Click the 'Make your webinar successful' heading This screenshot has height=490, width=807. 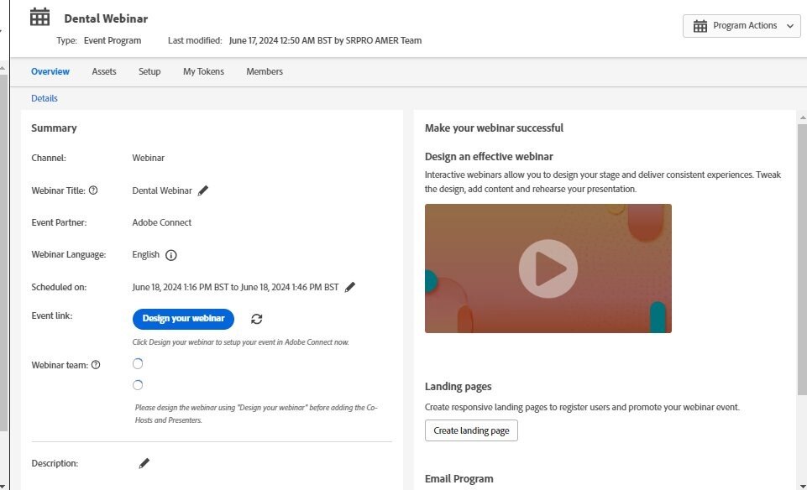(x=494, y=128)
